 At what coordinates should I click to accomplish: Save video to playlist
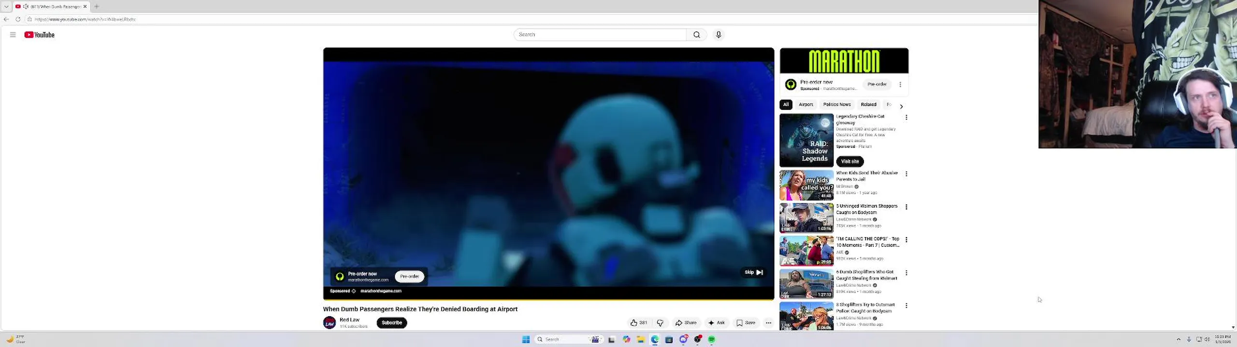pyautogui.click(x=746, y=323)
